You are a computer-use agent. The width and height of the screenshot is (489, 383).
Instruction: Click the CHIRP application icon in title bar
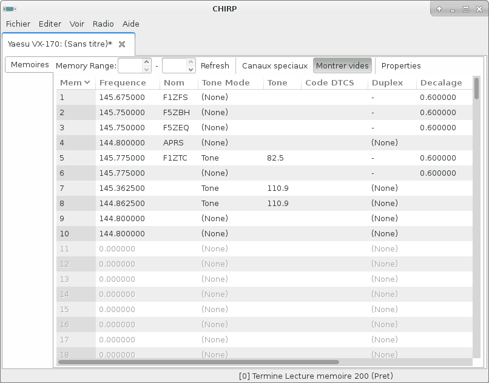(9, 9)
